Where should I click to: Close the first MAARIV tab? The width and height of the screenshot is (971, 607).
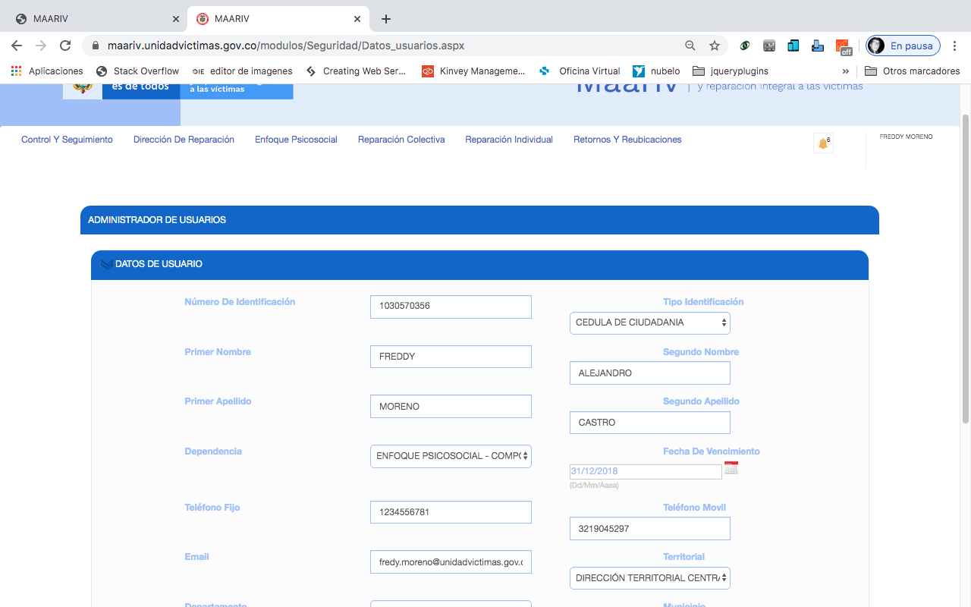click(x=176, y=19)
